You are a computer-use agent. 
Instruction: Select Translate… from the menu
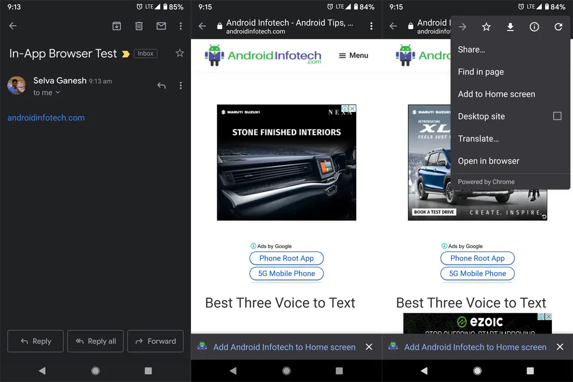[510, 139]
